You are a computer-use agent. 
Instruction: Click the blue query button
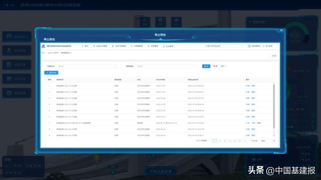[x=206, y=66]
